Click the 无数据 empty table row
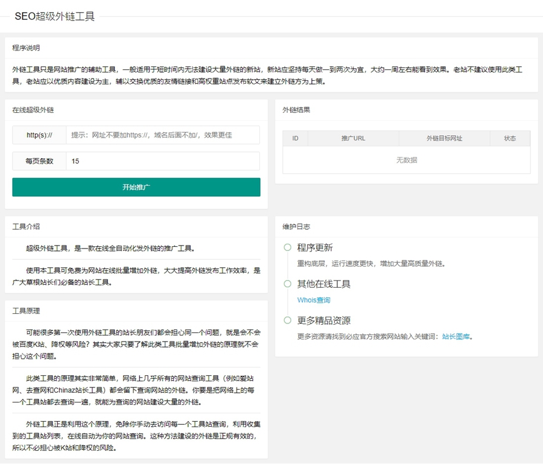The image size is (543, 464). point(406,160)
